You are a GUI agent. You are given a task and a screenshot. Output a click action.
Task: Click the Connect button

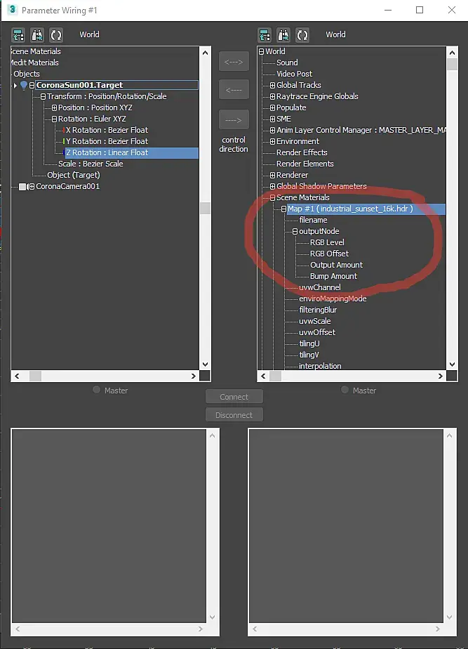pos(234,397)
